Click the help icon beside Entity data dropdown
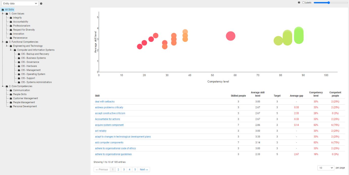 pos(41,4)
